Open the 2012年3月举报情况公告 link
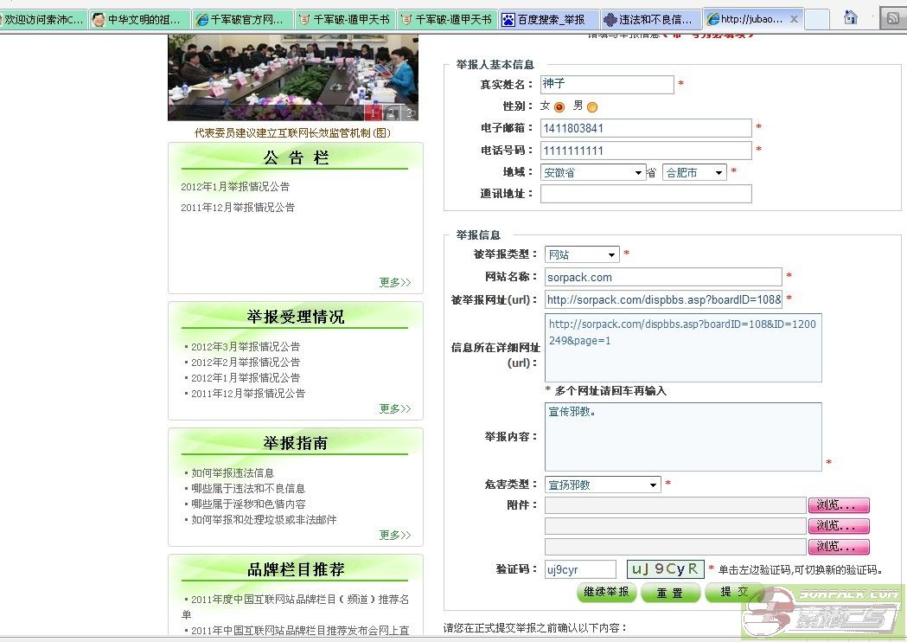The image size is (907, 642). click(x=246, y=347)
